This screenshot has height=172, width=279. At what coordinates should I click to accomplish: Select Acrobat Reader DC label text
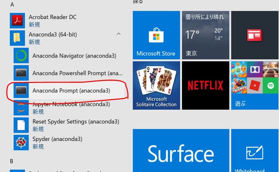53,17
